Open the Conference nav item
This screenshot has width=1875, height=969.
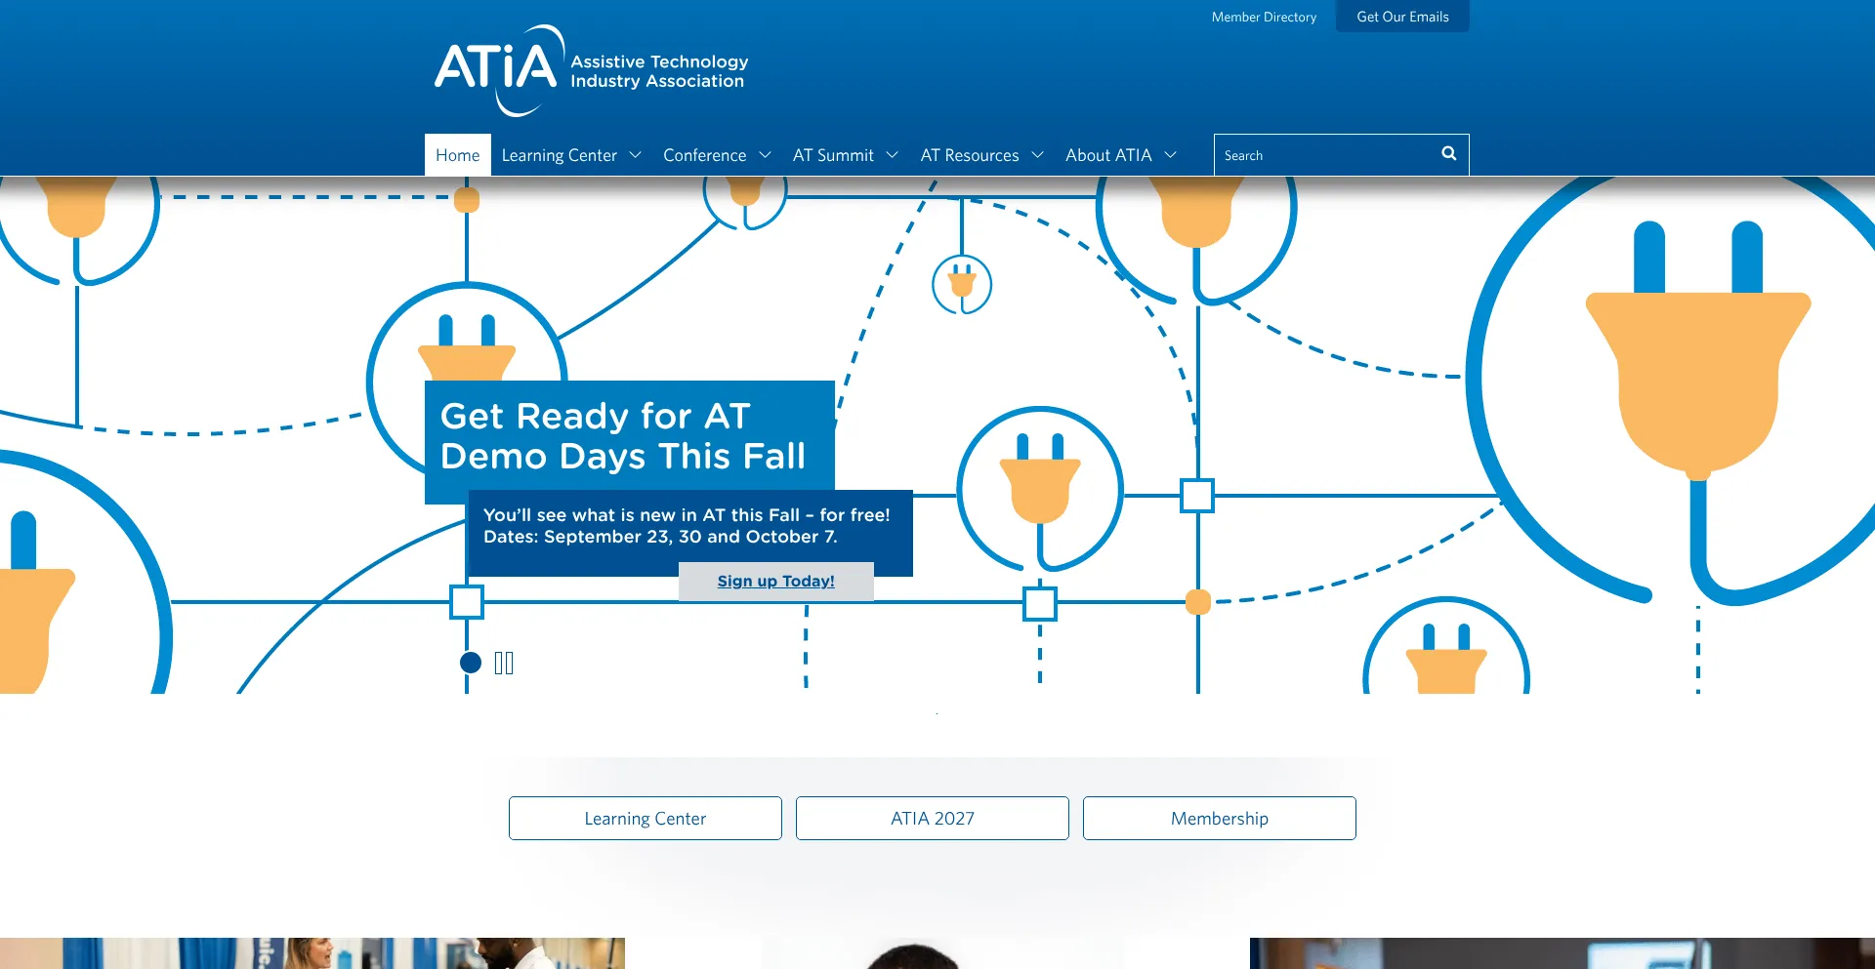(705, 155)
